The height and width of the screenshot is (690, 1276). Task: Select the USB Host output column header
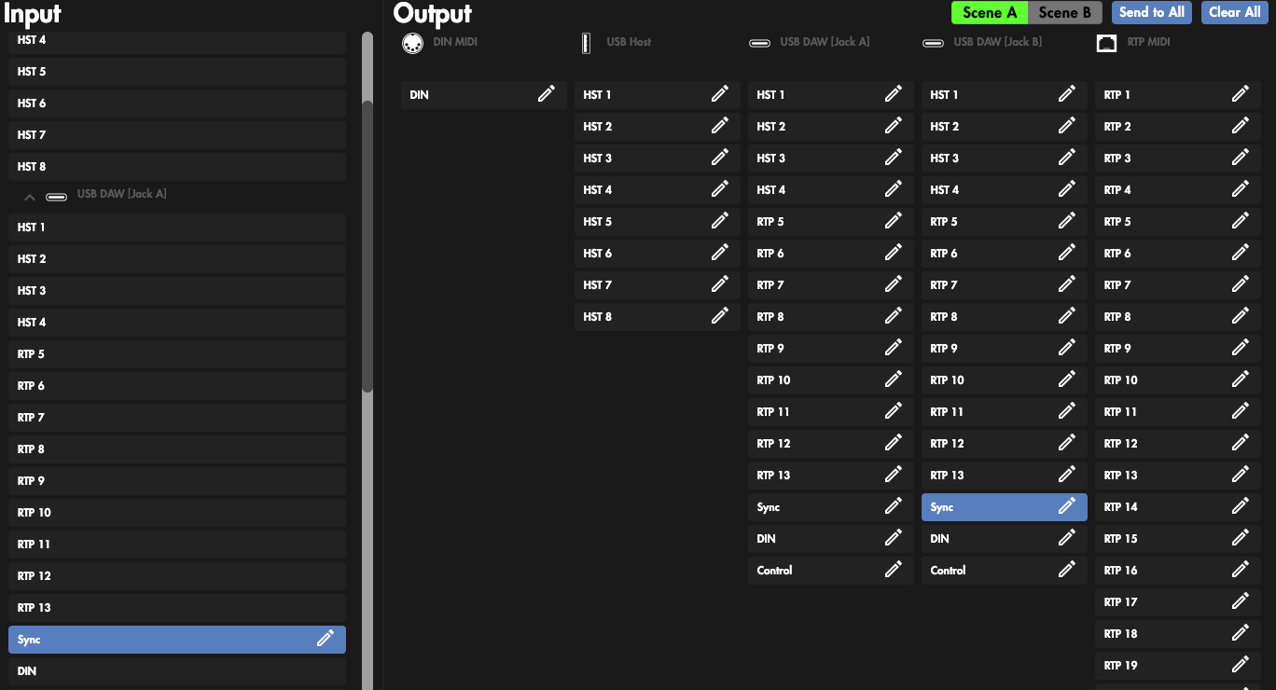coord(628,42)
